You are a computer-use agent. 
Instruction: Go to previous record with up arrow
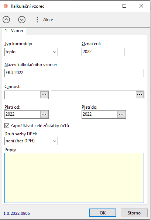click(x=6, y=20)
